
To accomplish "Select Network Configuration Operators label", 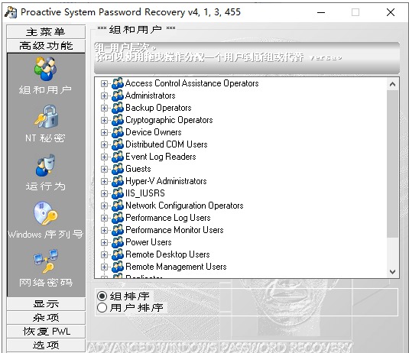I will pyautogui.click(x=184, y=206).
